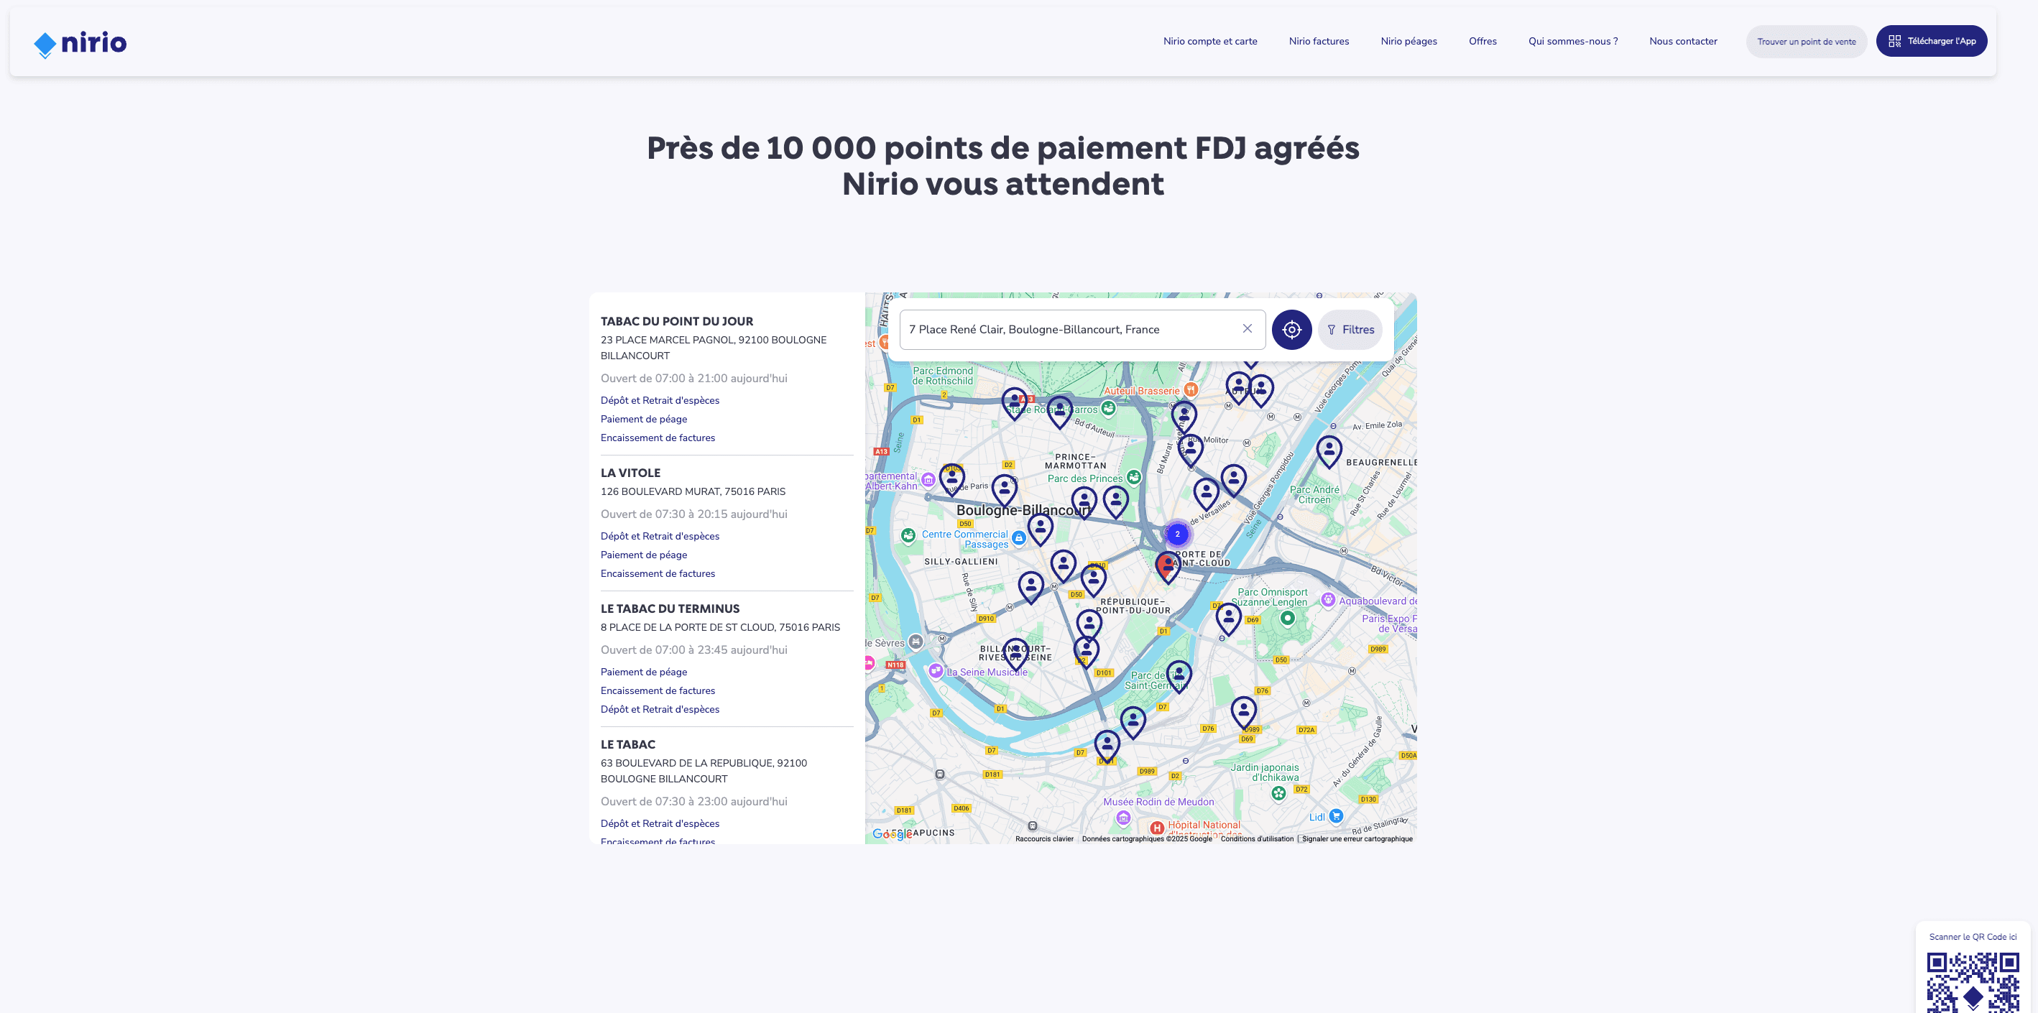The width and height of the screenshot is (2038, 1013).
Task: Click Trouver un point de vente button
Action: (1806, 42)
